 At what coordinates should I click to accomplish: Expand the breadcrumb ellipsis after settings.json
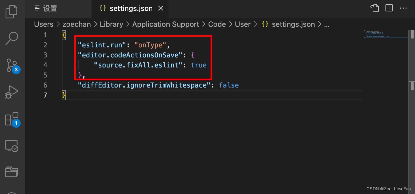327,24
